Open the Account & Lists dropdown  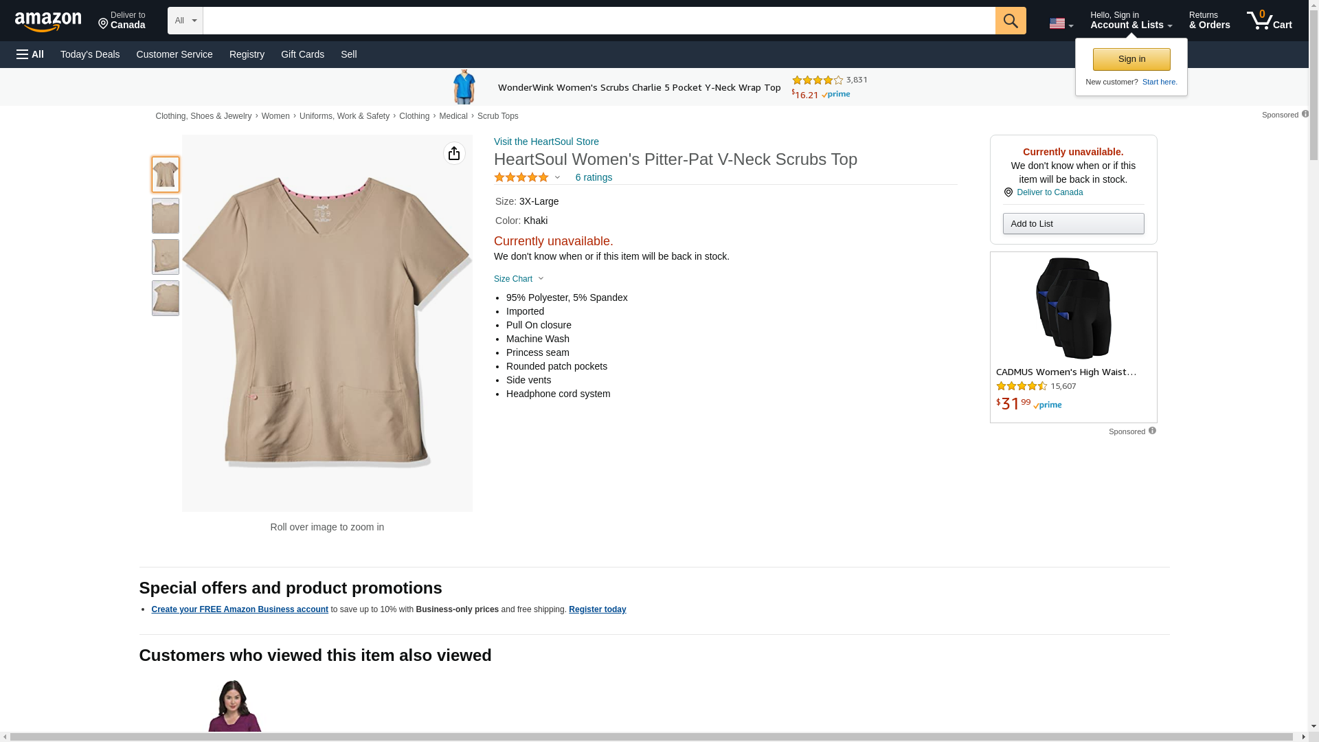point(1131,20)
